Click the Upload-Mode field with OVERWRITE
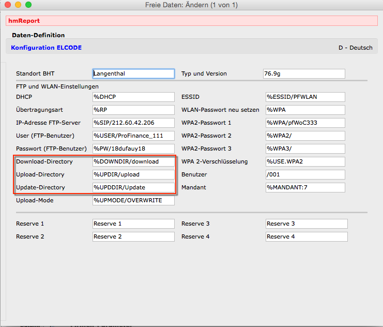The width and height of the screenshot is (383, 327). [x=133, y=200]
